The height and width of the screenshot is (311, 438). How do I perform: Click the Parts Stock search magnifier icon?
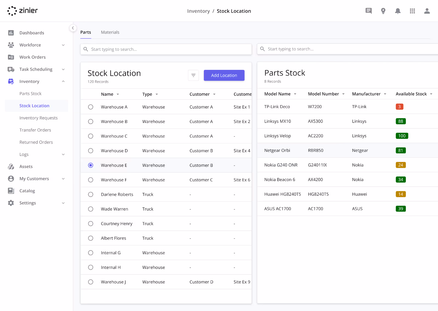pos(262,49)
